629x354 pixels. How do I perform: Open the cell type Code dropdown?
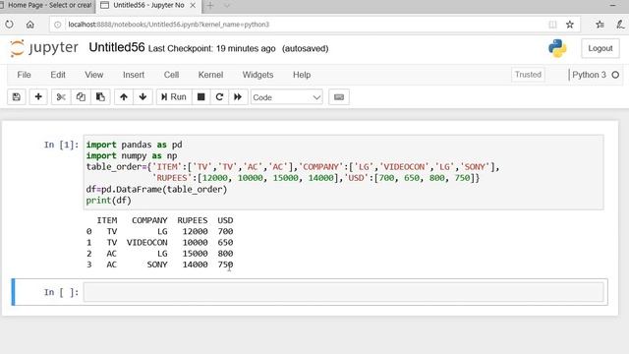coord(287,97)
